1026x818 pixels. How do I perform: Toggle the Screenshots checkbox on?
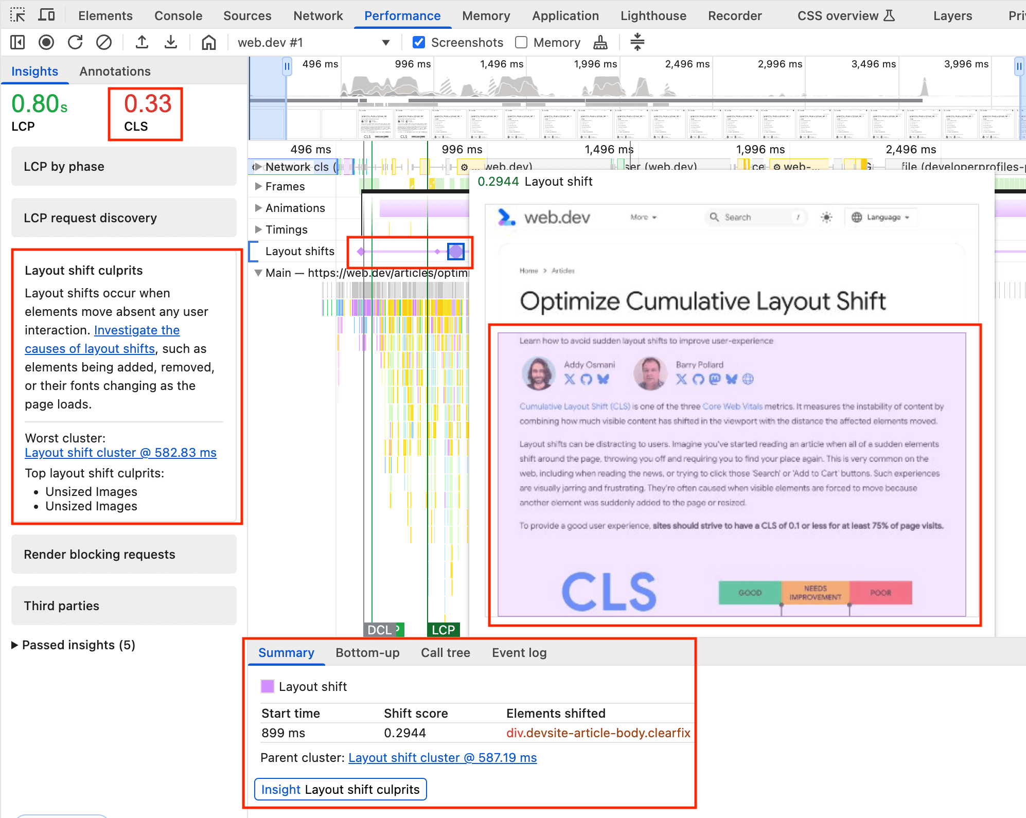click(419, 42)
